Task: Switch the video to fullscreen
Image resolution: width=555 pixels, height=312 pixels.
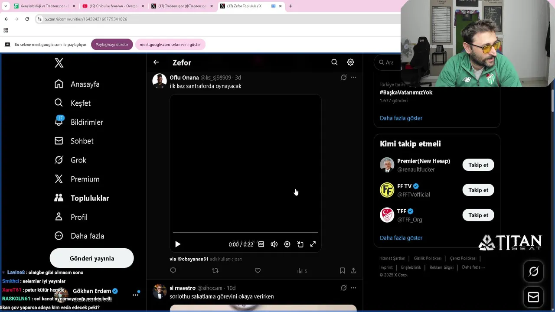Action: pyautogui.click(x=313, y=244)
